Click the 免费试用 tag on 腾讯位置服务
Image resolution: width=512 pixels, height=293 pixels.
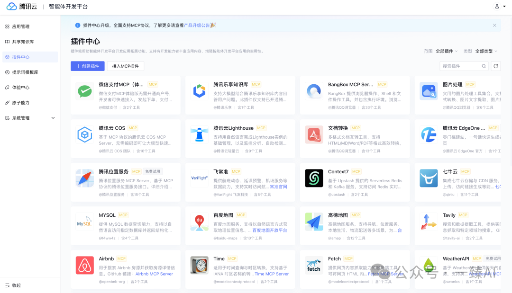pyautogui.click(x=153, y=171)
